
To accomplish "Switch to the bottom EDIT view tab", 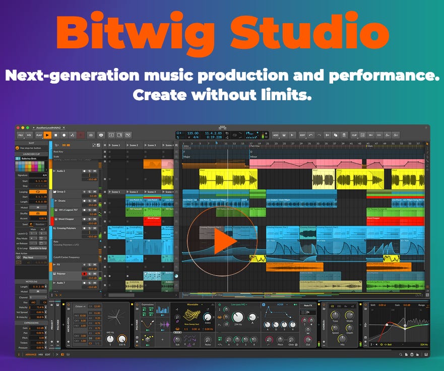I will click(47, 354).
